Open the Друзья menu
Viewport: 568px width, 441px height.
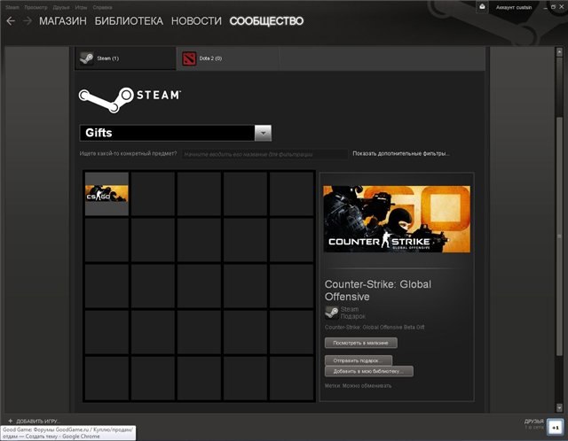(61, 7)
